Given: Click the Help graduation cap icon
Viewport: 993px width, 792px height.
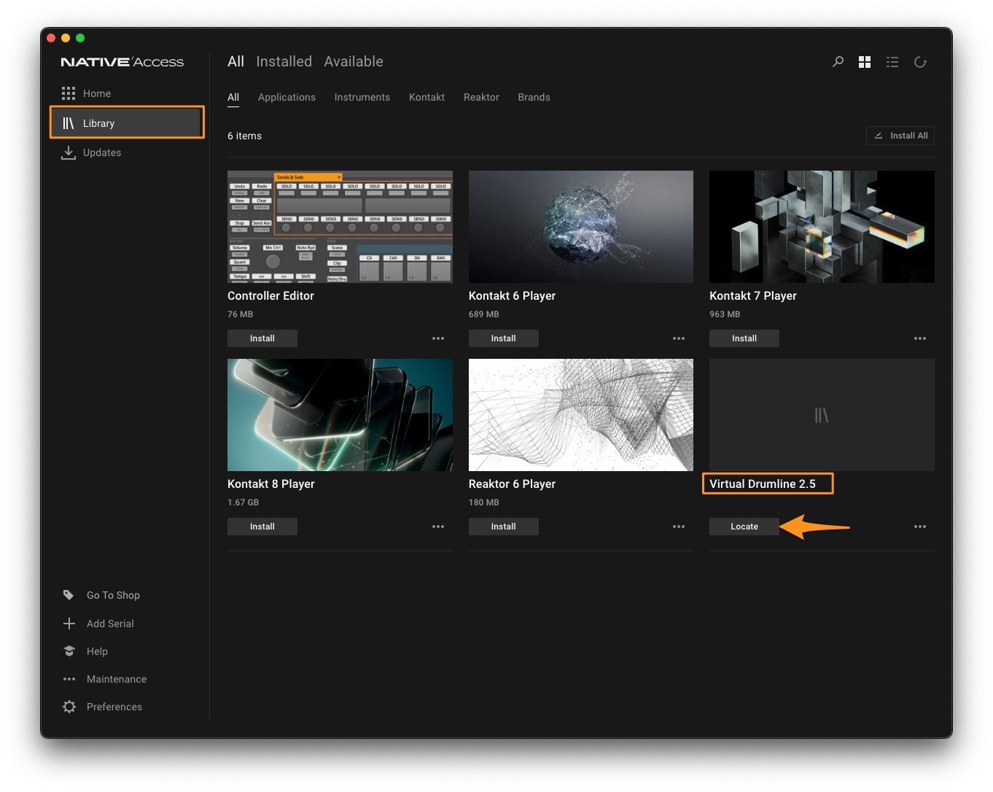Looking at the screenshot, I should point(69,651).
